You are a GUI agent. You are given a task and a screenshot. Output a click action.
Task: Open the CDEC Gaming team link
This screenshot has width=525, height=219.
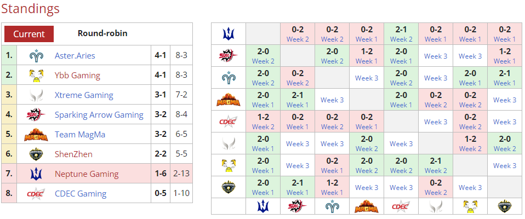(81, 194)
